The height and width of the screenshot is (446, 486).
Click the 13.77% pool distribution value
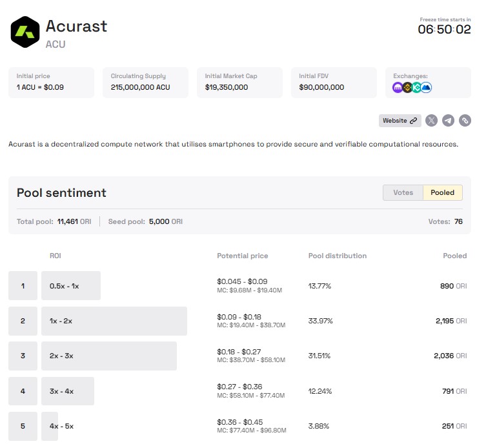point(319,286)
